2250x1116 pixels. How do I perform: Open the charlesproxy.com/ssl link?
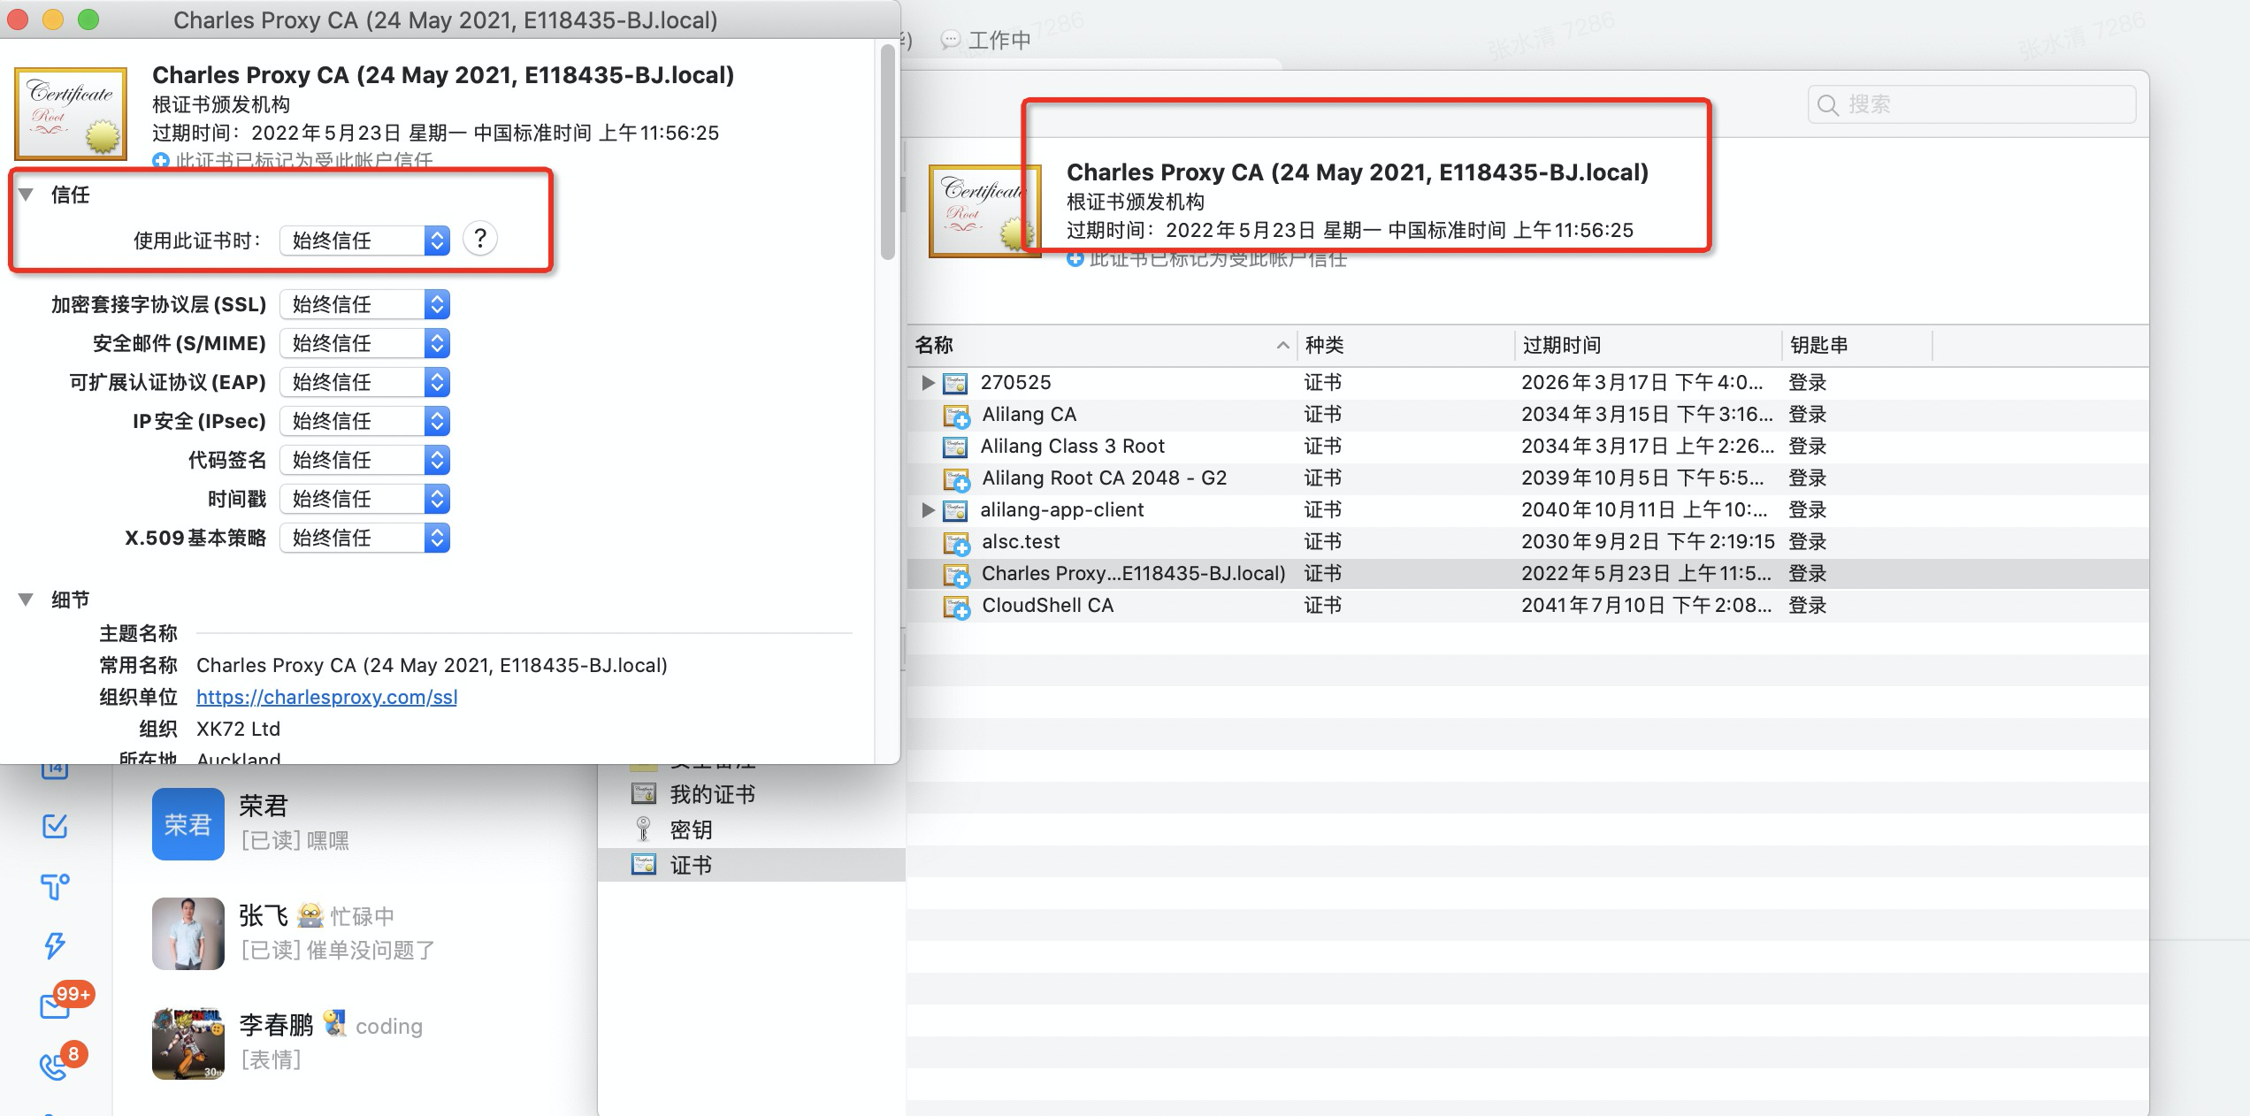326,697
